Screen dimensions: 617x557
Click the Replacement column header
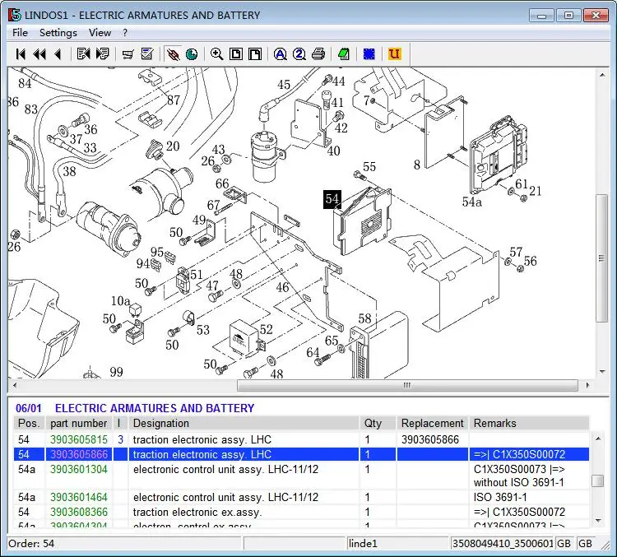(x=433, y=423)
